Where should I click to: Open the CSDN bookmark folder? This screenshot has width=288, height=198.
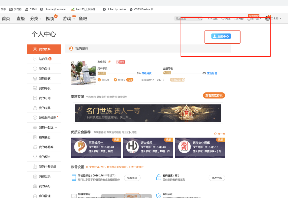[31, 9]
